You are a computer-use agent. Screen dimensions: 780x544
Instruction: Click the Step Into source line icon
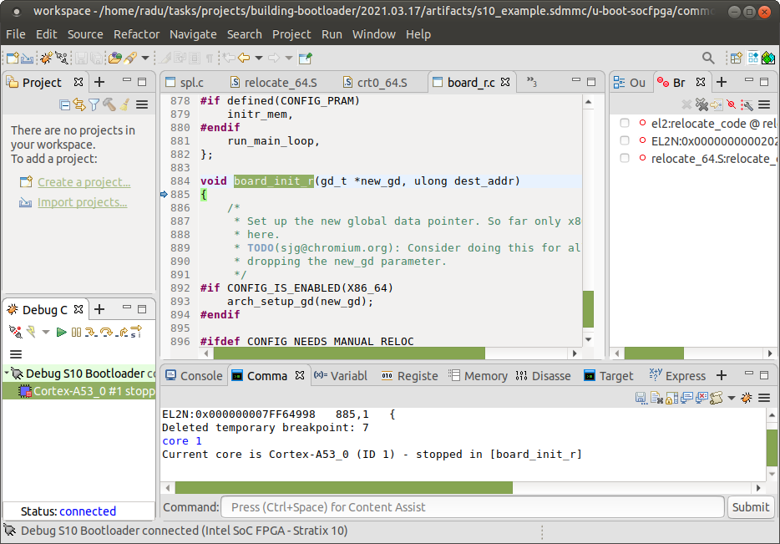tap(92, 333)
